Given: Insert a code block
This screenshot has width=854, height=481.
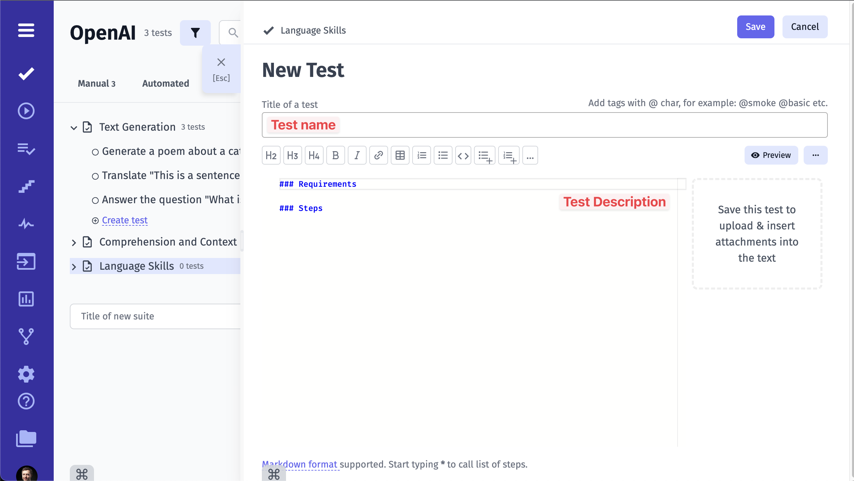Looking at the screenshot, I should (463, 155).
